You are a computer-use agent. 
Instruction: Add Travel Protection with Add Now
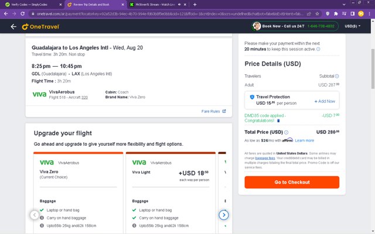click(325, 101)
